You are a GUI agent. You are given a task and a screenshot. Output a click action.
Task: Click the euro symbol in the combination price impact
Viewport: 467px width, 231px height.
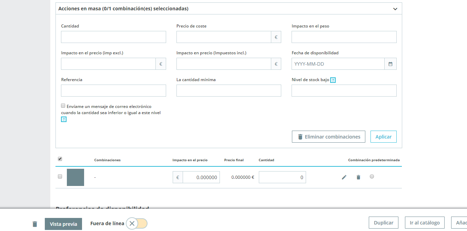178,177
